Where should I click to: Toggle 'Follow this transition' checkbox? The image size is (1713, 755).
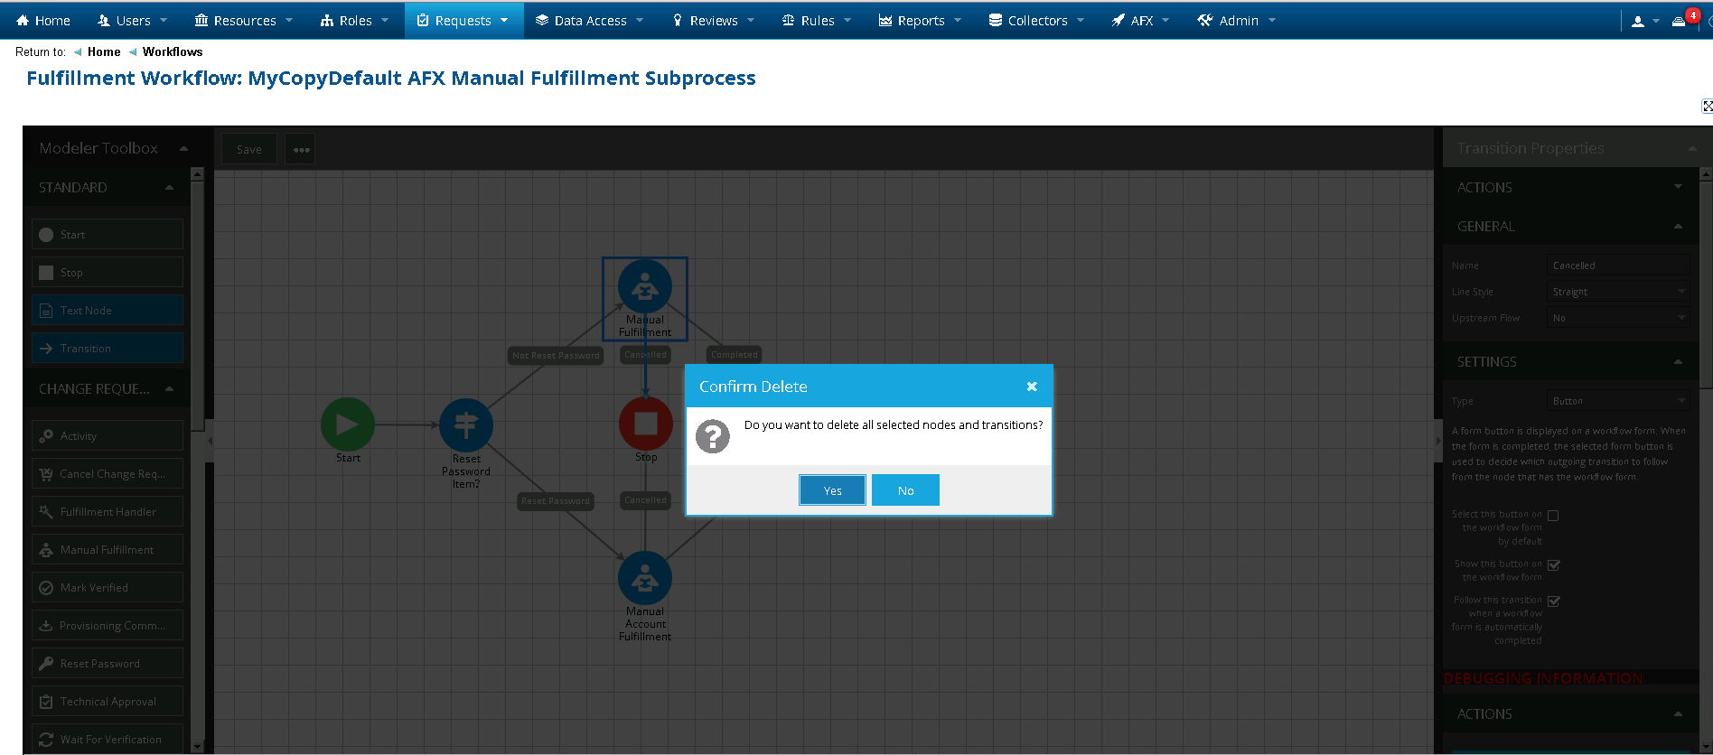coord(1554,601)
